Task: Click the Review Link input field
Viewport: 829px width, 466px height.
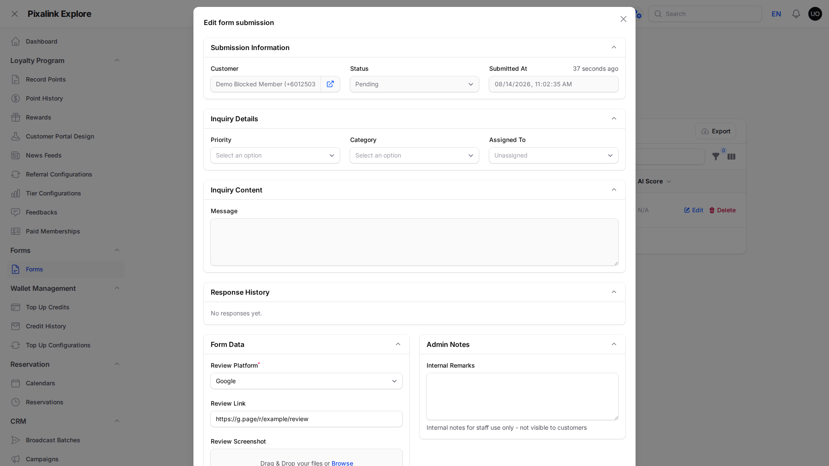Action: point(307,419)
